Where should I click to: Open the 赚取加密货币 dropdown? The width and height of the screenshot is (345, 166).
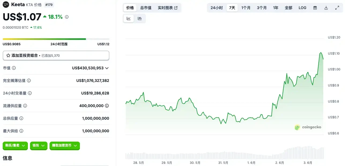64,146
